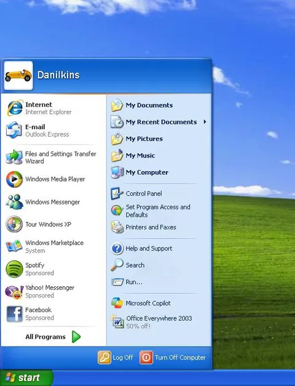Open the All Programs label
Viewport: 295px width, 386px height.
coord(45,337)
